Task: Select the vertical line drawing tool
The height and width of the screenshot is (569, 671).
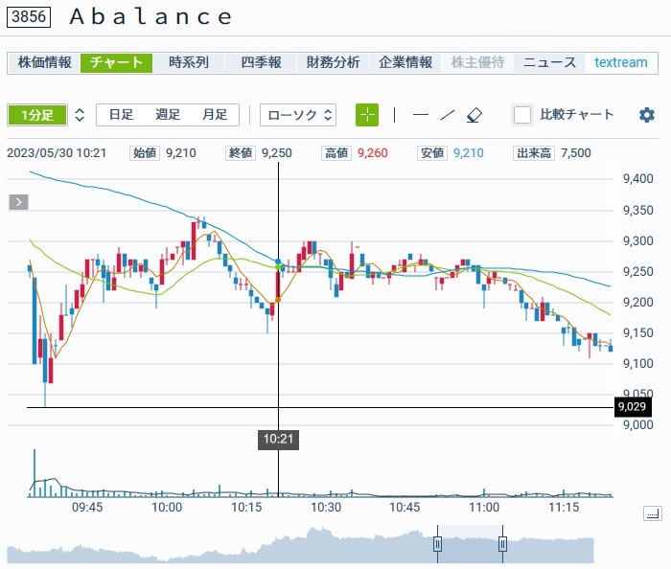Action: coord(394,115)
